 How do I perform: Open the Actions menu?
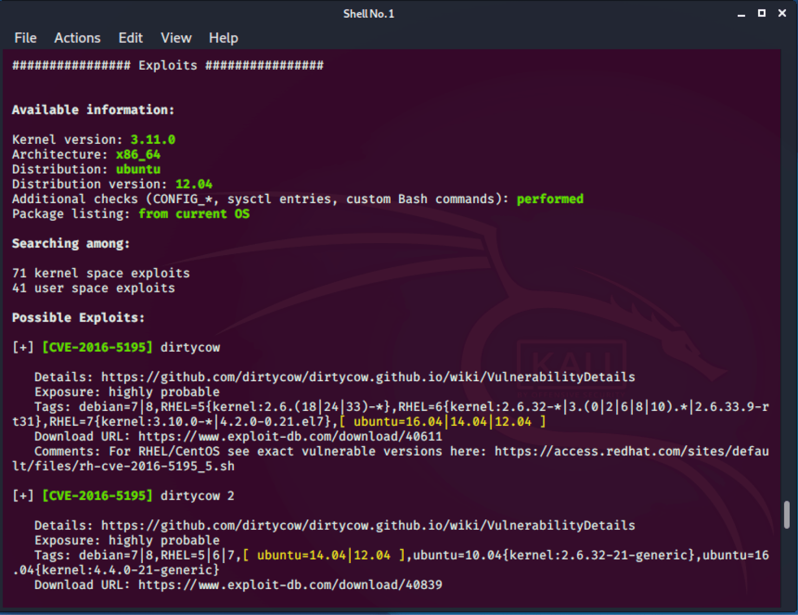click(x=77, y=38)
